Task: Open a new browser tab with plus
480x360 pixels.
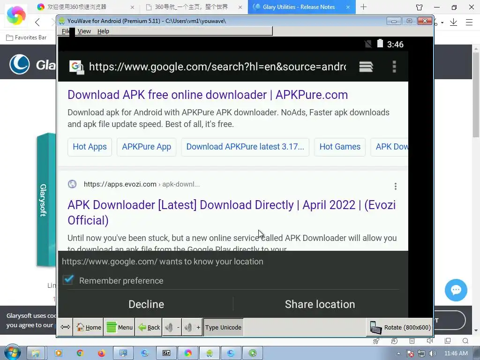Action: [x=363, y=7]
